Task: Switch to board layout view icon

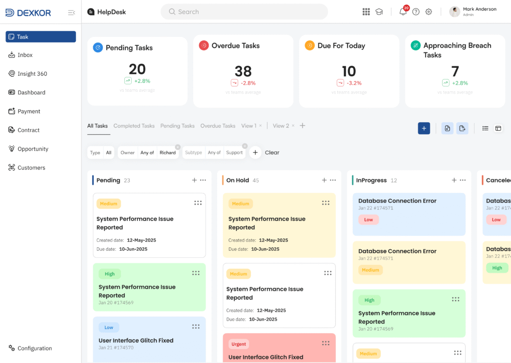Action: (x=498, y=129)
